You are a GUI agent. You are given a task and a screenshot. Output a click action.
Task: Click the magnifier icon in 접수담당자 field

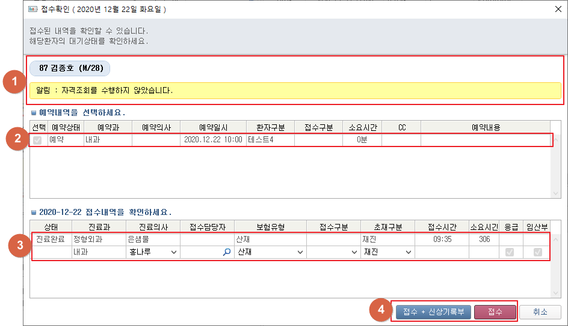[x=226, y=253]
